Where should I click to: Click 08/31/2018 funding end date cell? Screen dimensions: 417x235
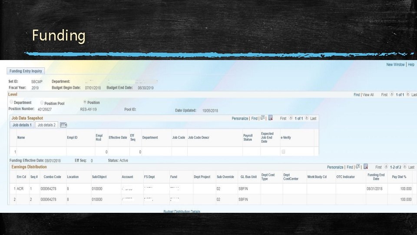[374, 189]
